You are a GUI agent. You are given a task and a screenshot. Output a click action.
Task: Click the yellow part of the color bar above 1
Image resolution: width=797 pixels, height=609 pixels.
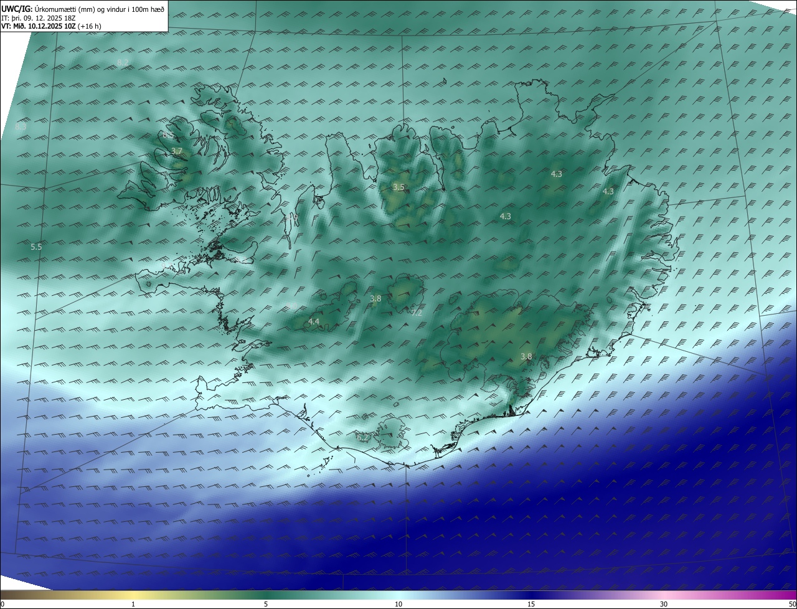pyautogui.click(x=134, y=595)
